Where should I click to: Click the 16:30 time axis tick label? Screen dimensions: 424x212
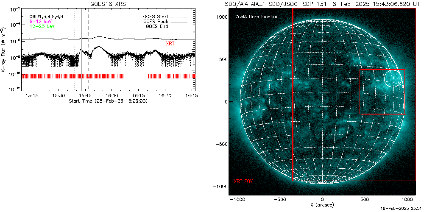point(165,95)
